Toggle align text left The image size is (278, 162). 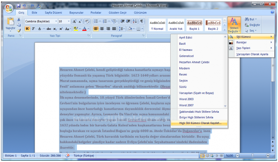[x=96, y=28]
